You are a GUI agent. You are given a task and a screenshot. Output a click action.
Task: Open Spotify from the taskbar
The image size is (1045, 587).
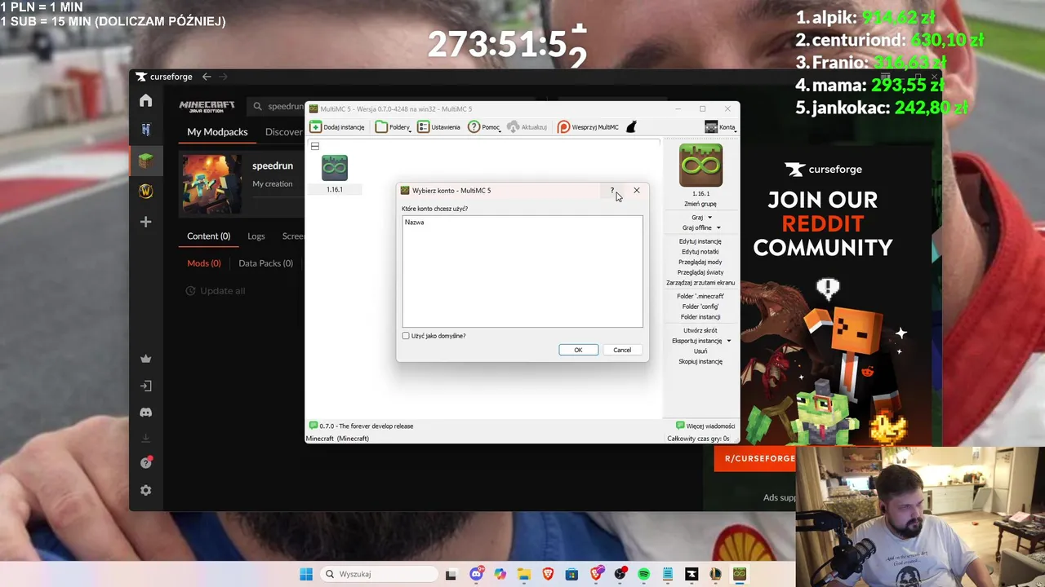coord(643,574)
